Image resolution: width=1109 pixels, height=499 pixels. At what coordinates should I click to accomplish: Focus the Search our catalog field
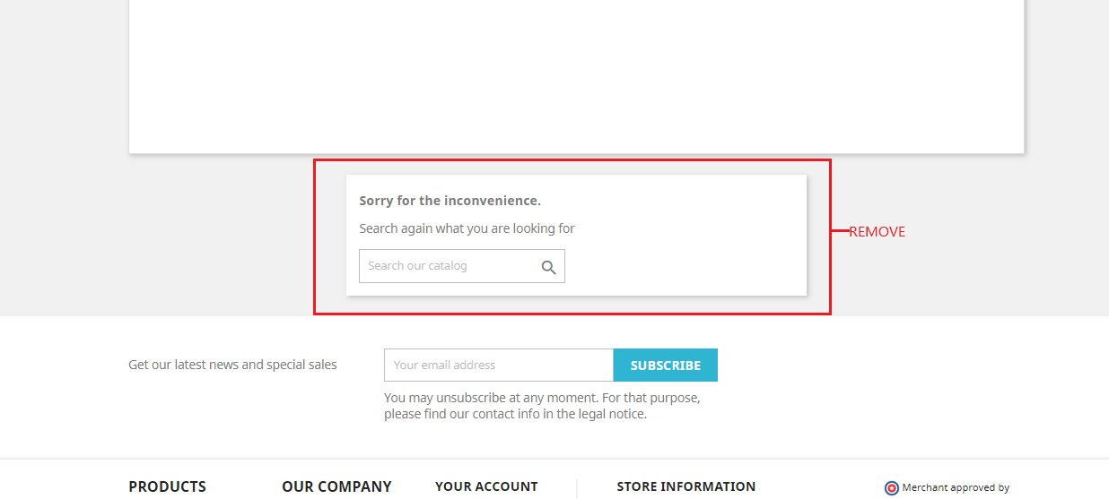point(462,266)
